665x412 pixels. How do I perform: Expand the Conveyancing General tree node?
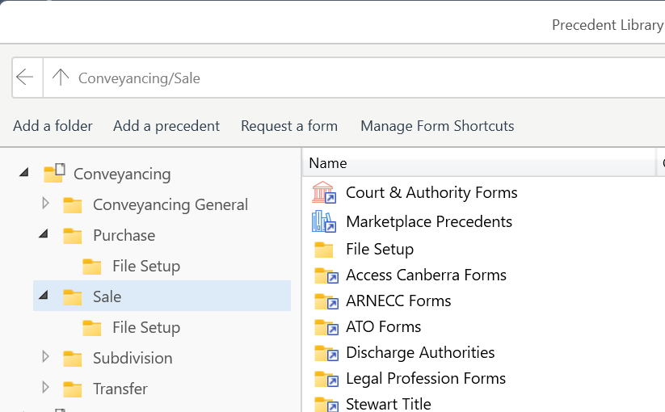pyautogui.click(x=46, y=204)
